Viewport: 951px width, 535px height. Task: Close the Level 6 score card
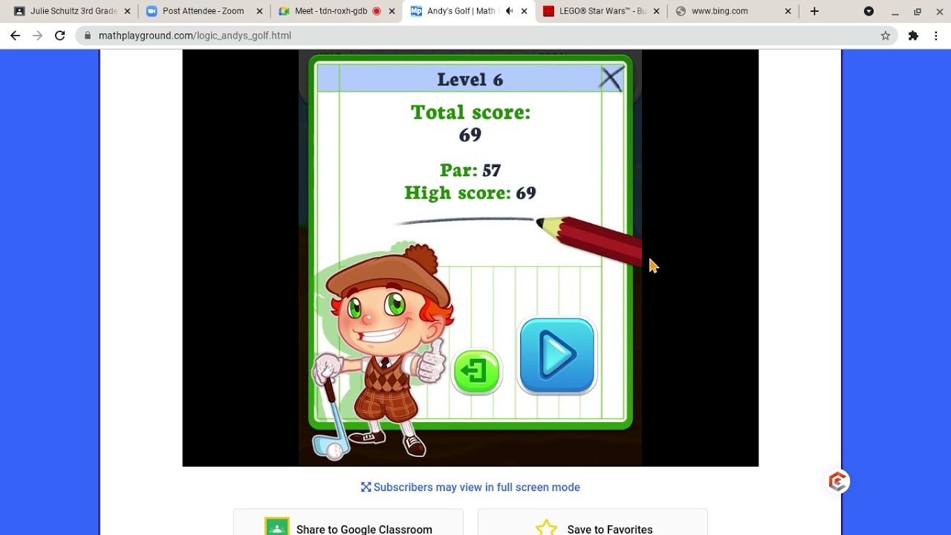coord(611,79)
